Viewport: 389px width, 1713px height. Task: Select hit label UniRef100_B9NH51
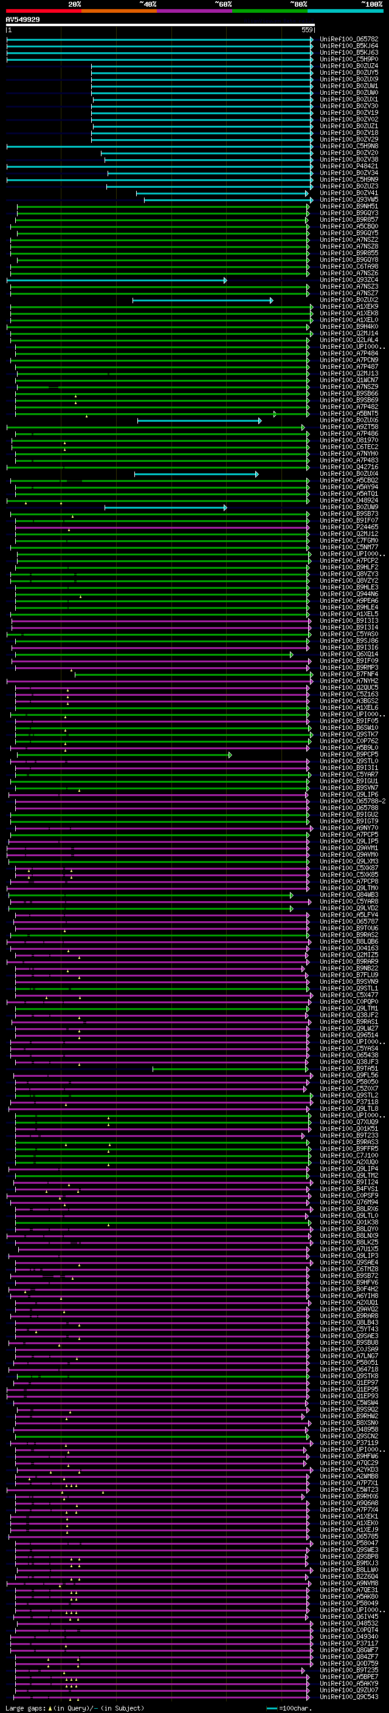pos(349,206)
